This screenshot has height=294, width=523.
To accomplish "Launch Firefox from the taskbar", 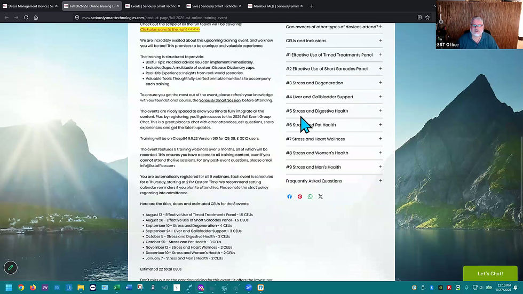I will tap(33, 288).
